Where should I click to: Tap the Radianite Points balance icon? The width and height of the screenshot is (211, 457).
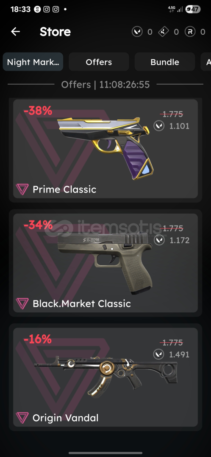coord(190,31)
